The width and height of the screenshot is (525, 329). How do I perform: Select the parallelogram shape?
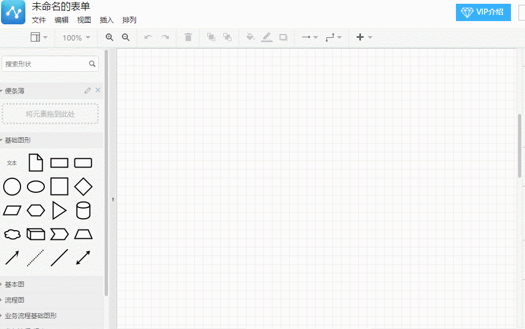click(12, 210)
